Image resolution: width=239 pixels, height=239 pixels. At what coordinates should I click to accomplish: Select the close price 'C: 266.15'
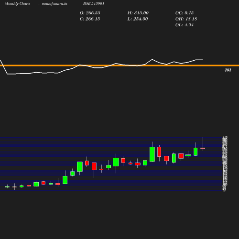[90, 19]
